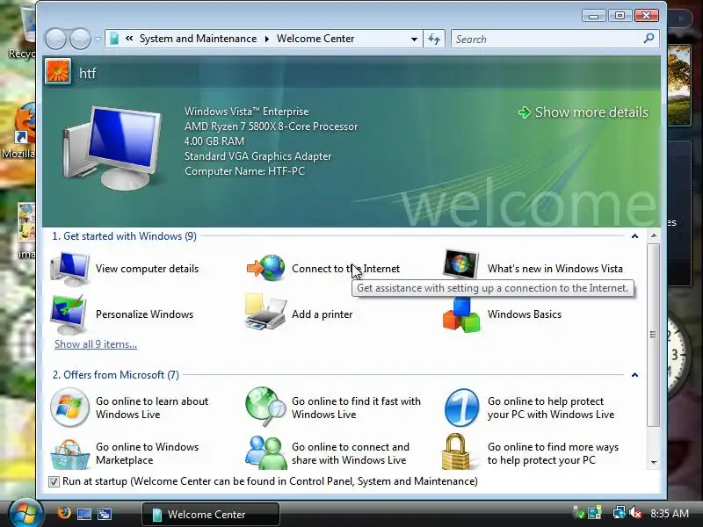Image resolution: width=703 pixels, height=527 pixels.
Task: Click the View computer details label
Action: pyautogui.click(x=147, y=269)
